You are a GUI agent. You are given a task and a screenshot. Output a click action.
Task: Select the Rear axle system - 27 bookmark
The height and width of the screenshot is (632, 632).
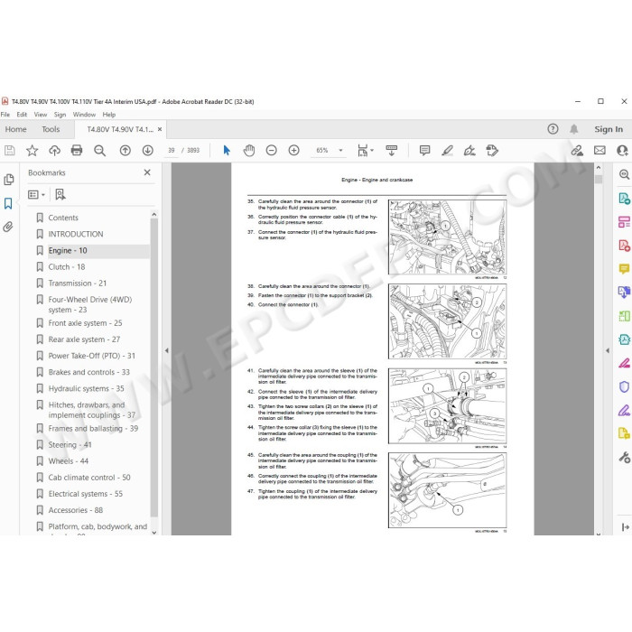84,339
